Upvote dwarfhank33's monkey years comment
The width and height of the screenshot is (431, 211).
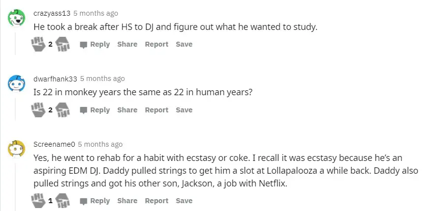pyautogui.click(x=39, y=110)
